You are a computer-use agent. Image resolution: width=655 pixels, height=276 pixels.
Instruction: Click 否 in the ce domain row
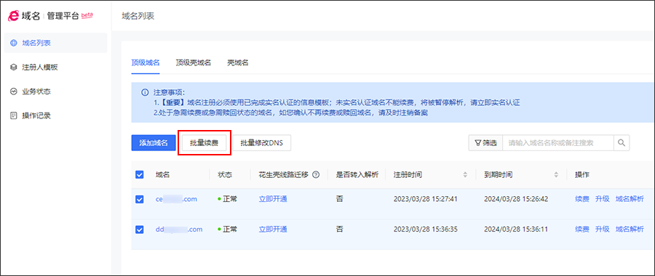pyautogui.click(x=339, y=199)
